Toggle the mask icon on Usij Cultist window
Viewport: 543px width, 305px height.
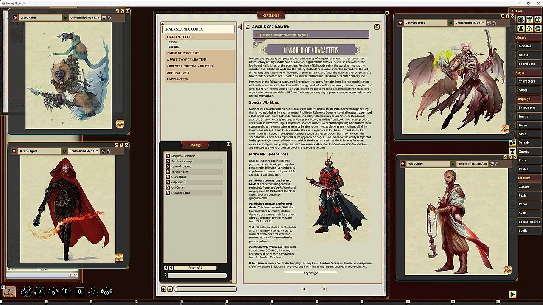(492, 164)
